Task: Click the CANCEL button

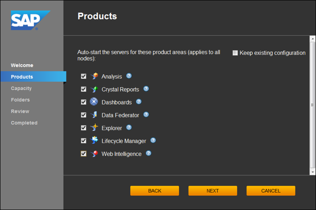Action: tap(271, 191)
